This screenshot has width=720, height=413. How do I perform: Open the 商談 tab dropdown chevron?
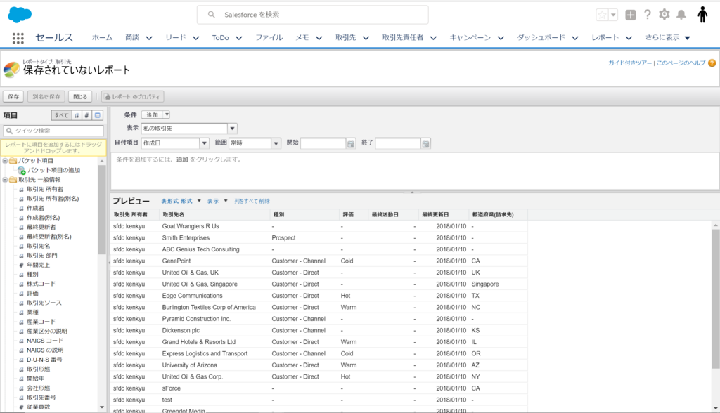pyautogui.click(x=149, y=38)
